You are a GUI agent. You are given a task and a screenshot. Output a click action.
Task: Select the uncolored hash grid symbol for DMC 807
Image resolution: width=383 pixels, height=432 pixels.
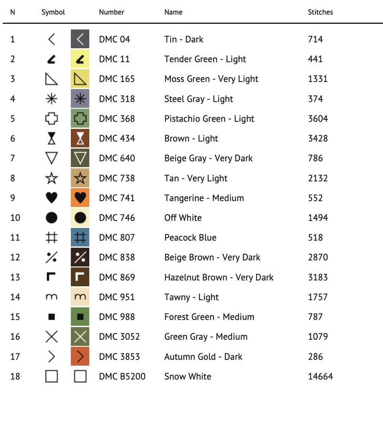(52, 237)
